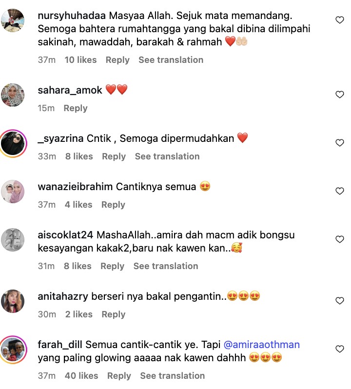See translation of _syazrina's comment
Image resolution: width=351 pixels, height=389 pixels.
pyautogui.click(x=167, y=156)
